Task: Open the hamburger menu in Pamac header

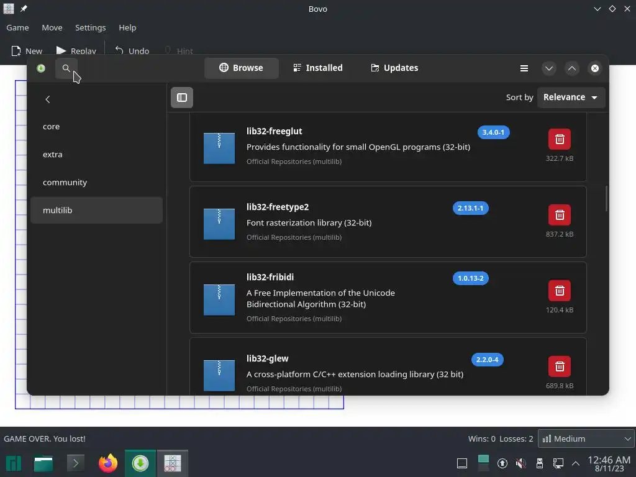Action: pyautogui.click(x=524, y=68)
